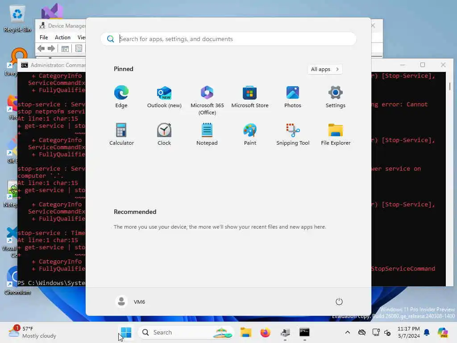The image size is (457, 343).
Task: Open the weather widget 57°F
Action: tap(32, 332)
